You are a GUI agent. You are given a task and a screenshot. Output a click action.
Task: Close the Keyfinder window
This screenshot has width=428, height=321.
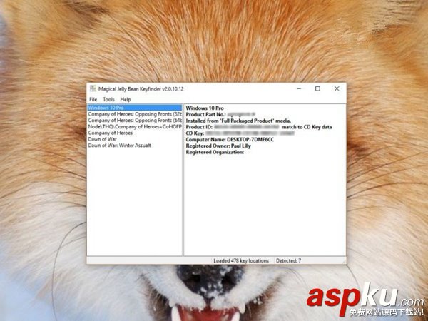[x=337, y=88]
